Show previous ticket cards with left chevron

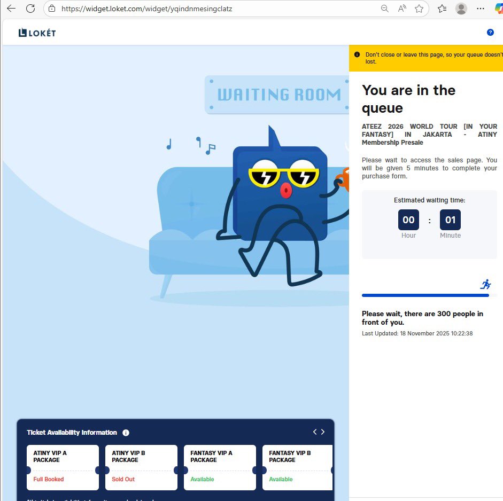(x=315, y=432)
